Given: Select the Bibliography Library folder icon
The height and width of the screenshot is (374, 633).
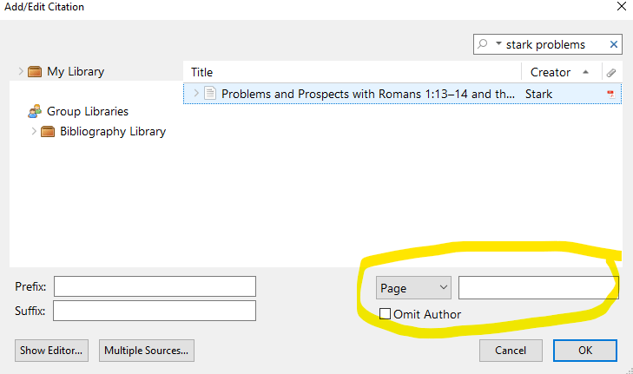Looking at the screenshot, I should click(x=49, y=132).
